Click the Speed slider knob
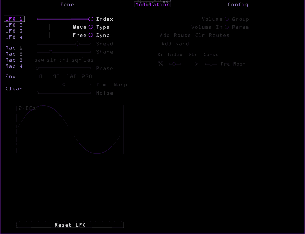The width and height of the screenshot is (305, 234). tap(77, 44)
